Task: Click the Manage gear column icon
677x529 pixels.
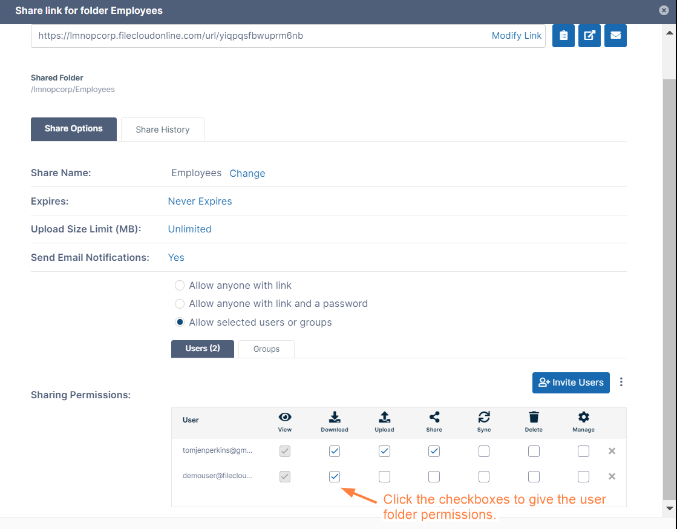Action: tap(583, 417)
